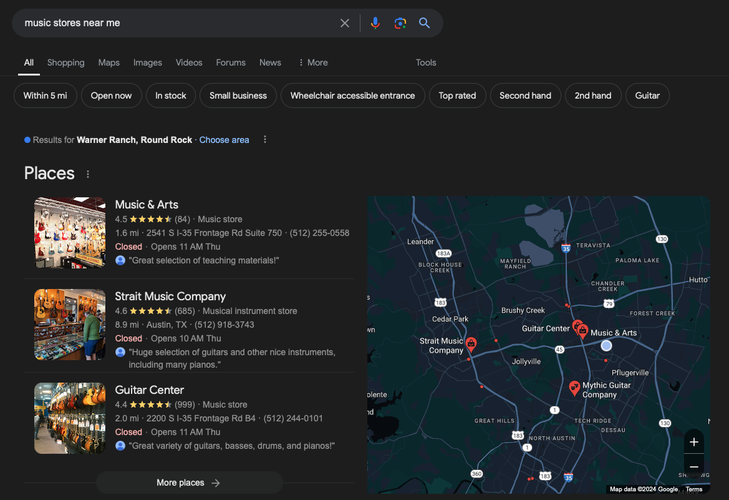Click the Music & Arts phone number (512) 255-0558

pos(319,233)
